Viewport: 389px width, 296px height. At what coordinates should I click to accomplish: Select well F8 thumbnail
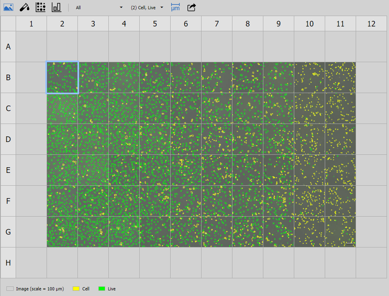point(248,201)
